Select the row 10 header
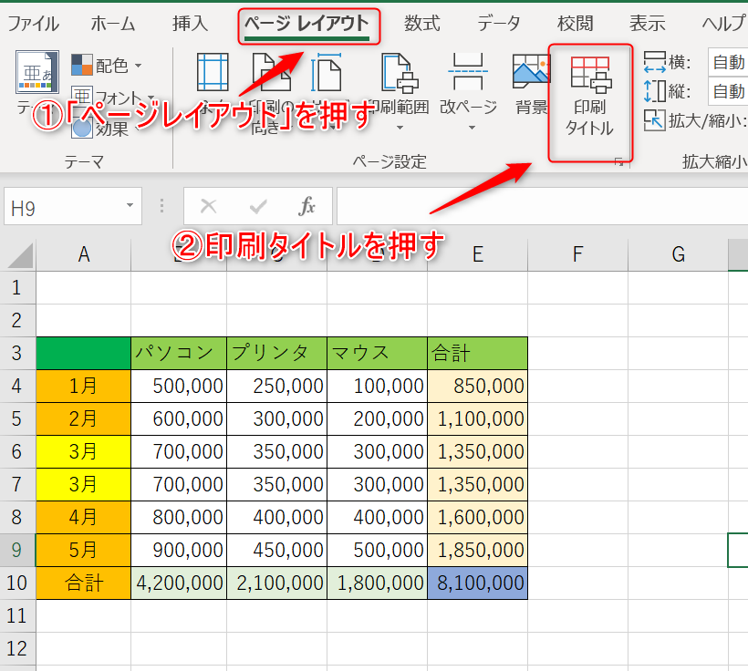 [x=17, y=583]
